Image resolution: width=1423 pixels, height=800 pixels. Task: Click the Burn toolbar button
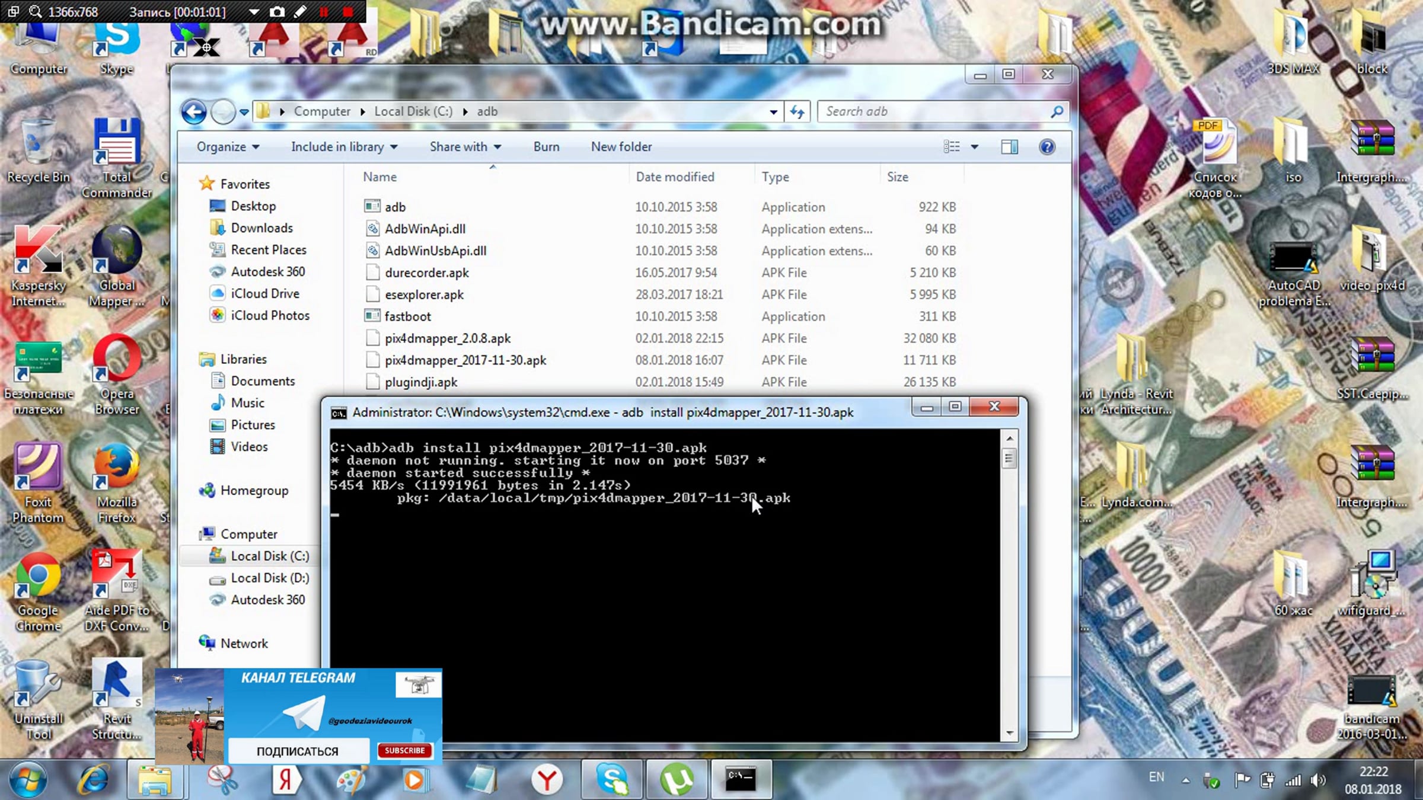tap(546, 147)
